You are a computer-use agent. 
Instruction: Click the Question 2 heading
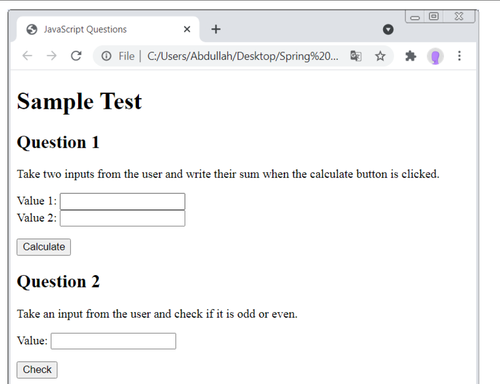pos(58,282)
